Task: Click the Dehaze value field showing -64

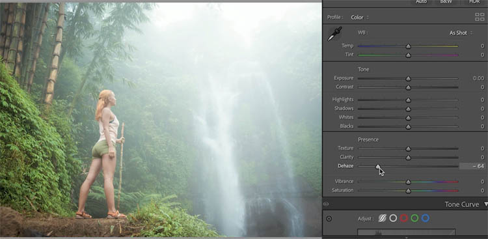Action: point(472,166)
